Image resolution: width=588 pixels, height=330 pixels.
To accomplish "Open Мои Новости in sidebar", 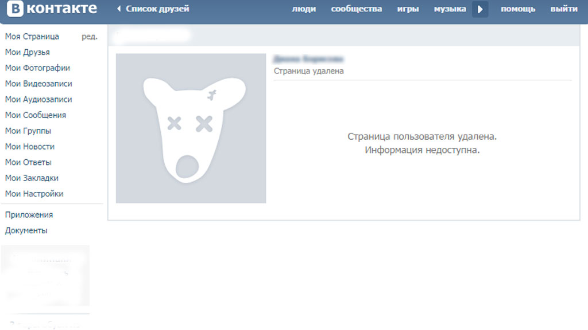I will pos(30,147).
